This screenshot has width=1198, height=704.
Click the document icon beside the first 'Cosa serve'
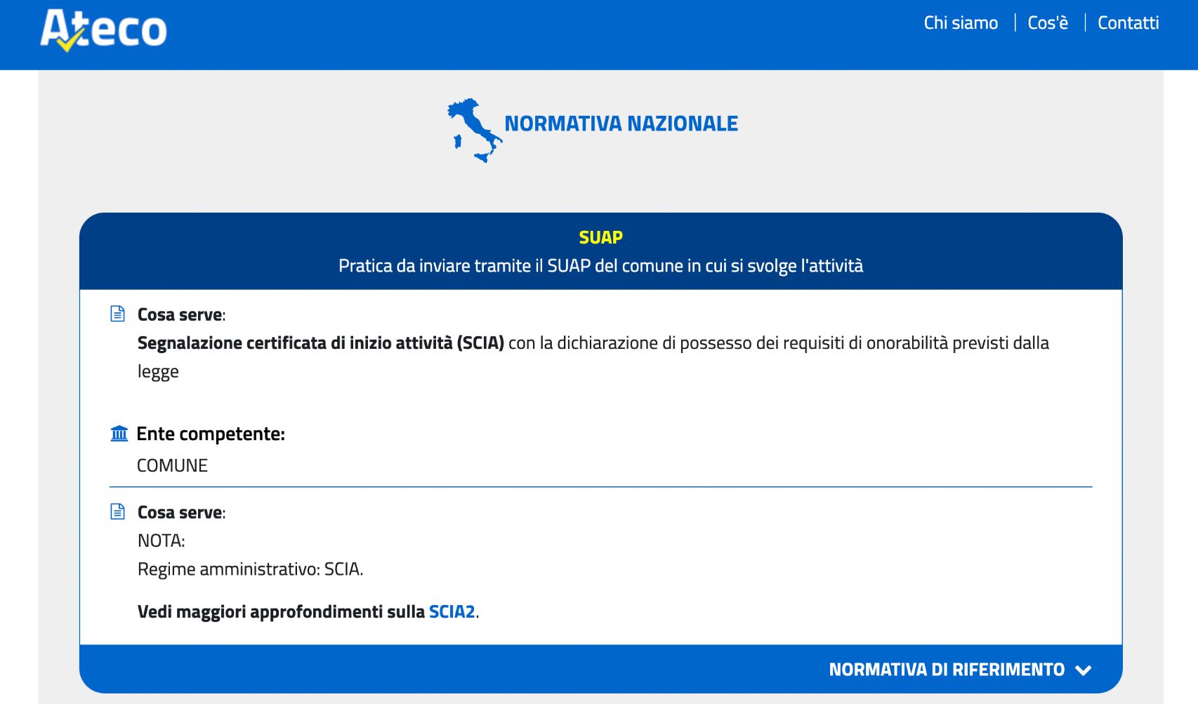[x=118, y=314]
